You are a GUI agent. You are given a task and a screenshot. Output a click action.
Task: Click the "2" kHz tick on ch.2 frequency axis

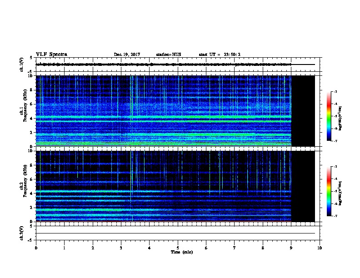pyautogui.click(x=31, y=208)
